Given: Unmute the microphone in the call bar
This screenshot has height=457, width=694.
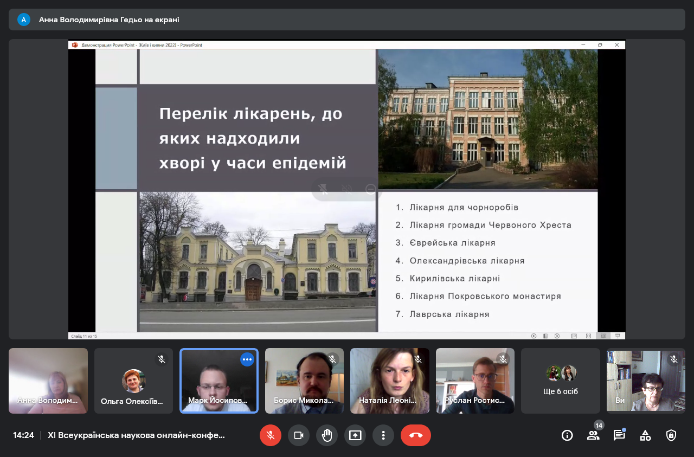Looking at the screenshot, I should tap(271, 435).
